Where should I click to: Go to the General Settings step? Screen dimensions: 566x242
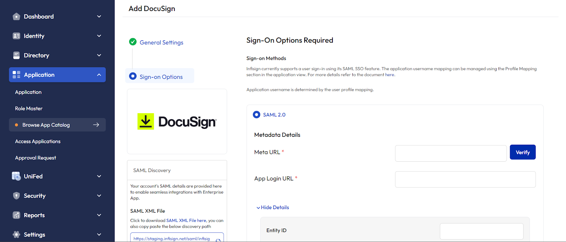coord(161,42)
